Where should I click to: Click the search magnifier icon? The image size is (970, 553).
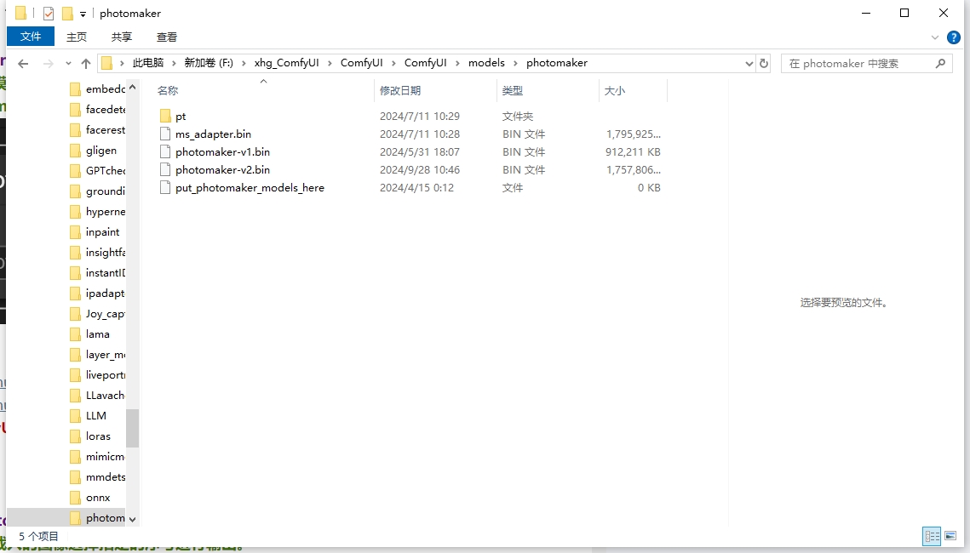pos(941,64)
